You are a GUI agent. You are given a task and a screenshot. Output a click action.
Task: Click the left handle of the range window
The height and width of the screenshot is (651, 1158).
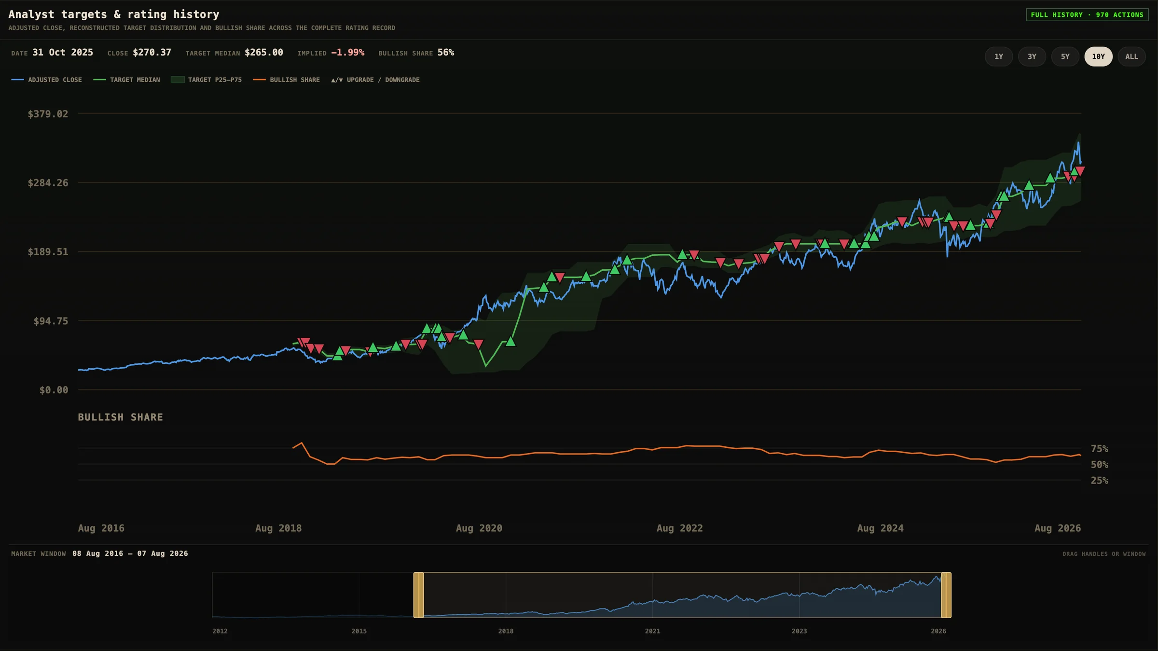point(418,595)
